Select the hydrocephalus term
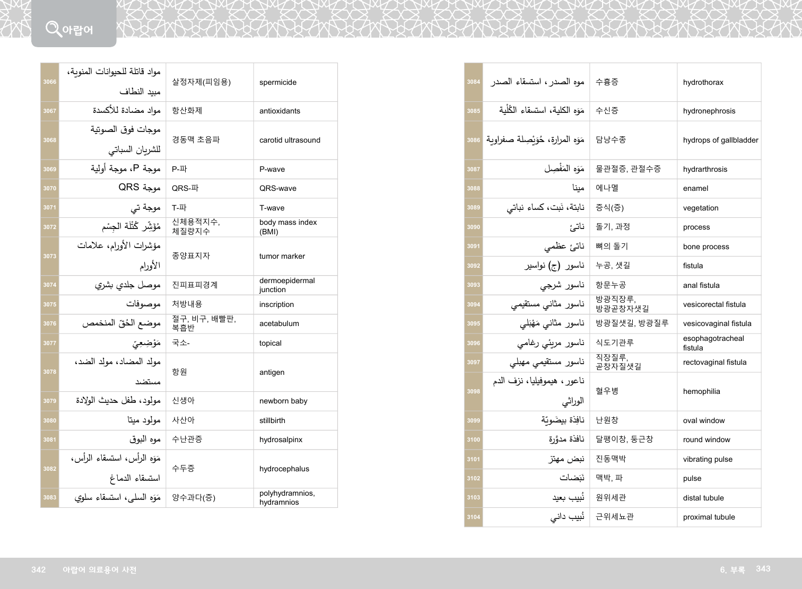Viewport: 802px width, 589px height. click(284, 469)
